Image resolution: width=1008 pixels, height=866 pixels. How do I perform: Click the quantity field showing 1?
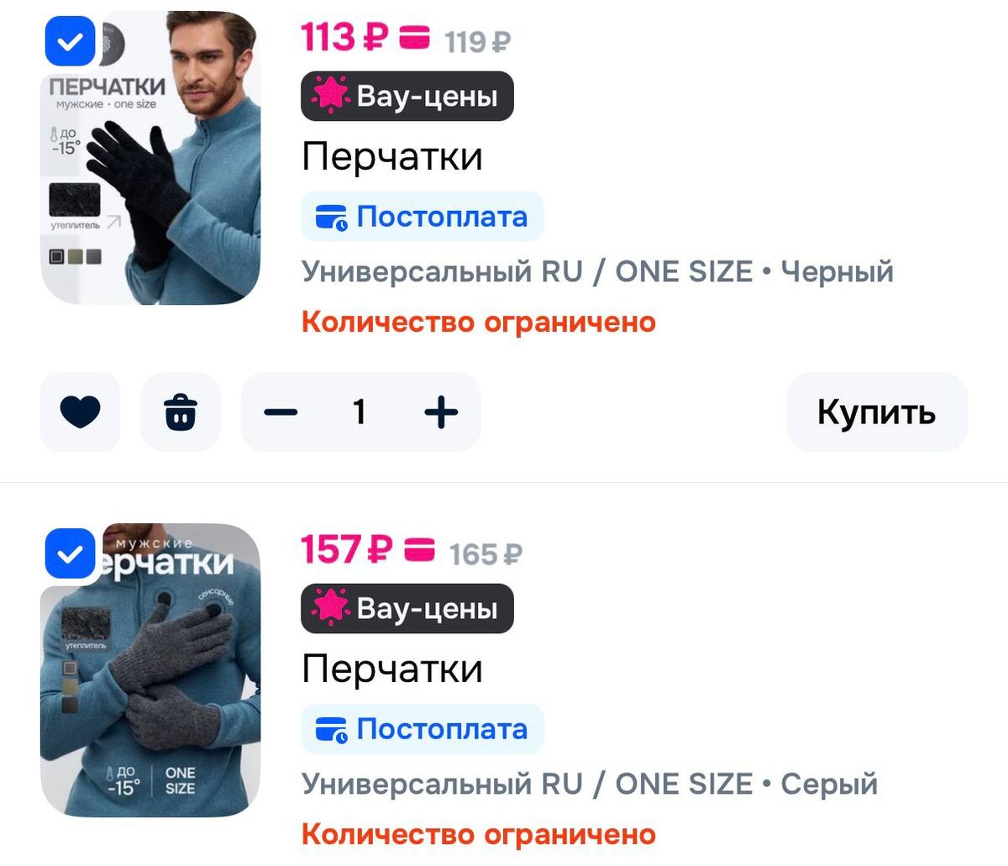click(x=360, y=412)
